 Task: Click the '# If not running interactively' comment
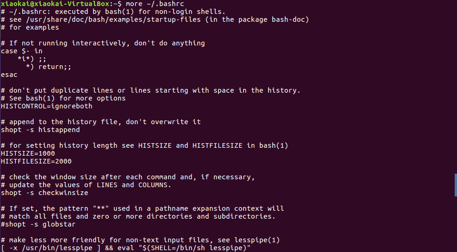[x=103, y=43]
